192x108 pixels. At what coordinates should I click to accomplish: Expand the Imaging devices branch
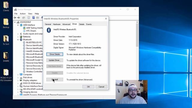(x=18, y=92)
